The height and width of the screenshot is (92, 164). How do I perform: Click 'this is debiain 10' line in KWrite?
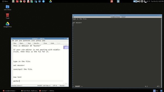(x=27, y=46)
